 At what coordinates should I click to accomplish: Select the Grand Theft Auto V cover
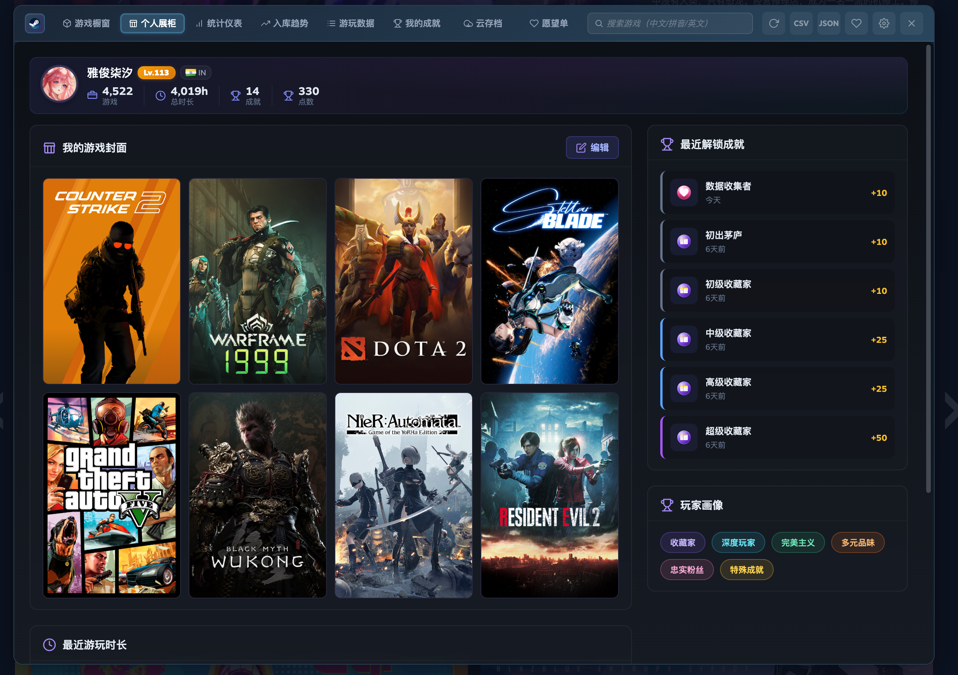pos(112,496)
